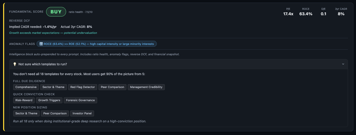The width and height of the screenshot is (356, 135).
Task: Click the lightbulb icon beside template hint
Action: coord(15,64)
